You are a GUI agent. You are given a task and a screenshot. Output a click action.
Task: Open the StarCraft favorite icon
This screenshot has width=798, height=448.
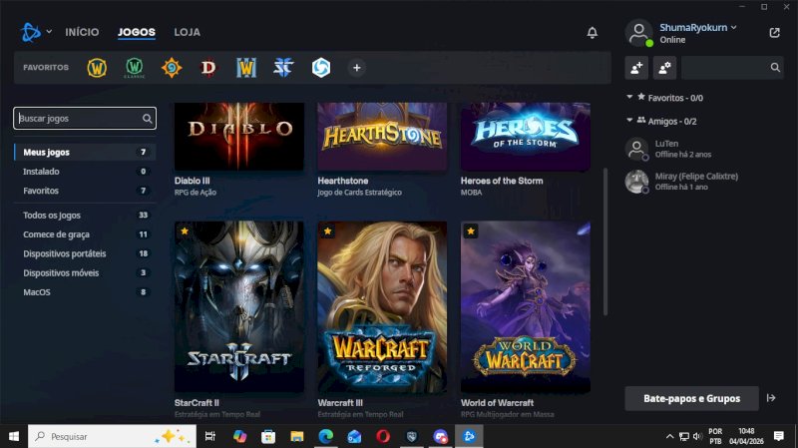283,68
